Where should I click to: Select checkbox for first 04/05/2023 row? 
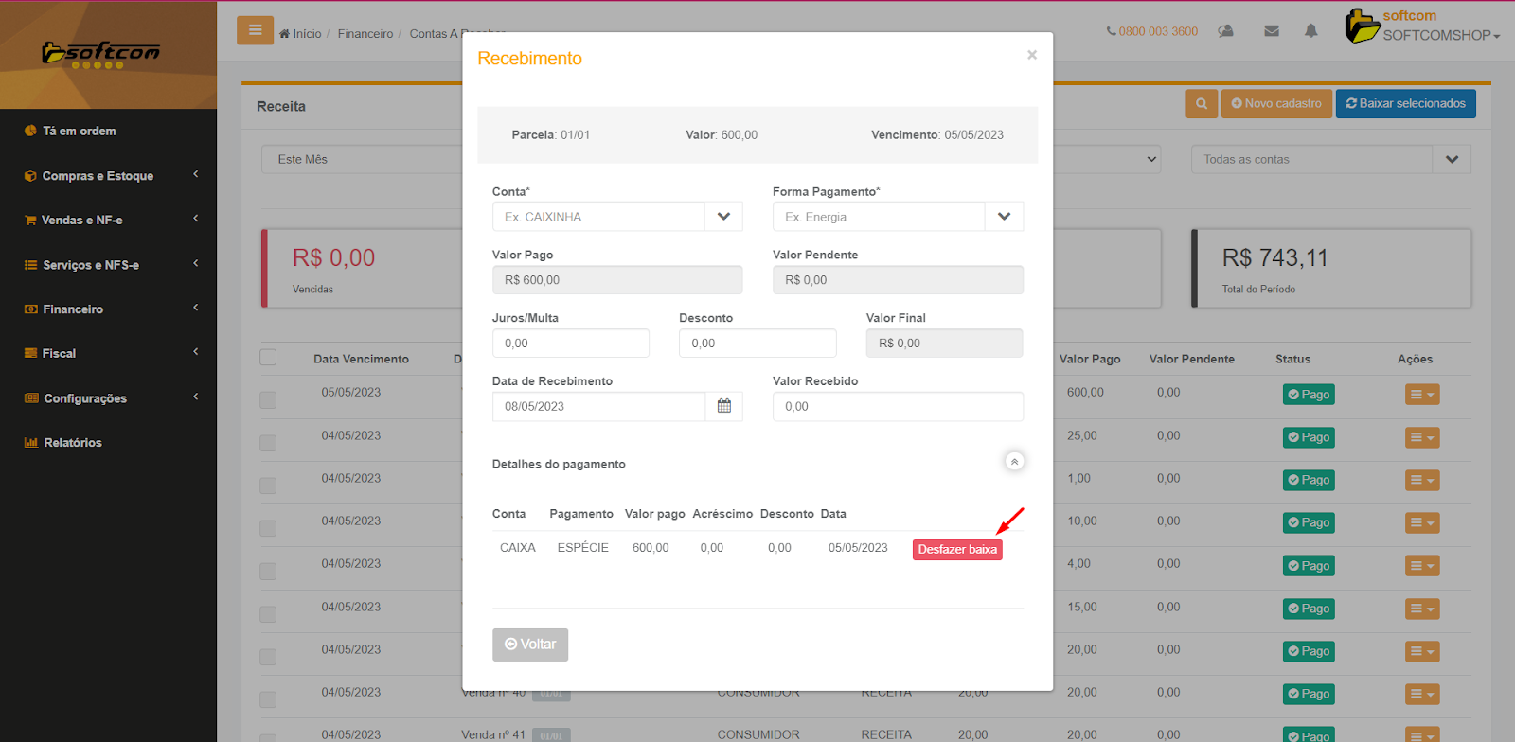[x=268, y=443]
